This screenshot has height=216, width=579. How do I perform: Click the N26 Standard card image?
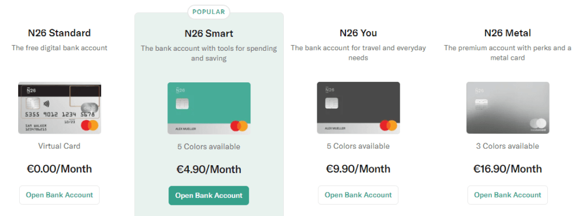point(59,108)
